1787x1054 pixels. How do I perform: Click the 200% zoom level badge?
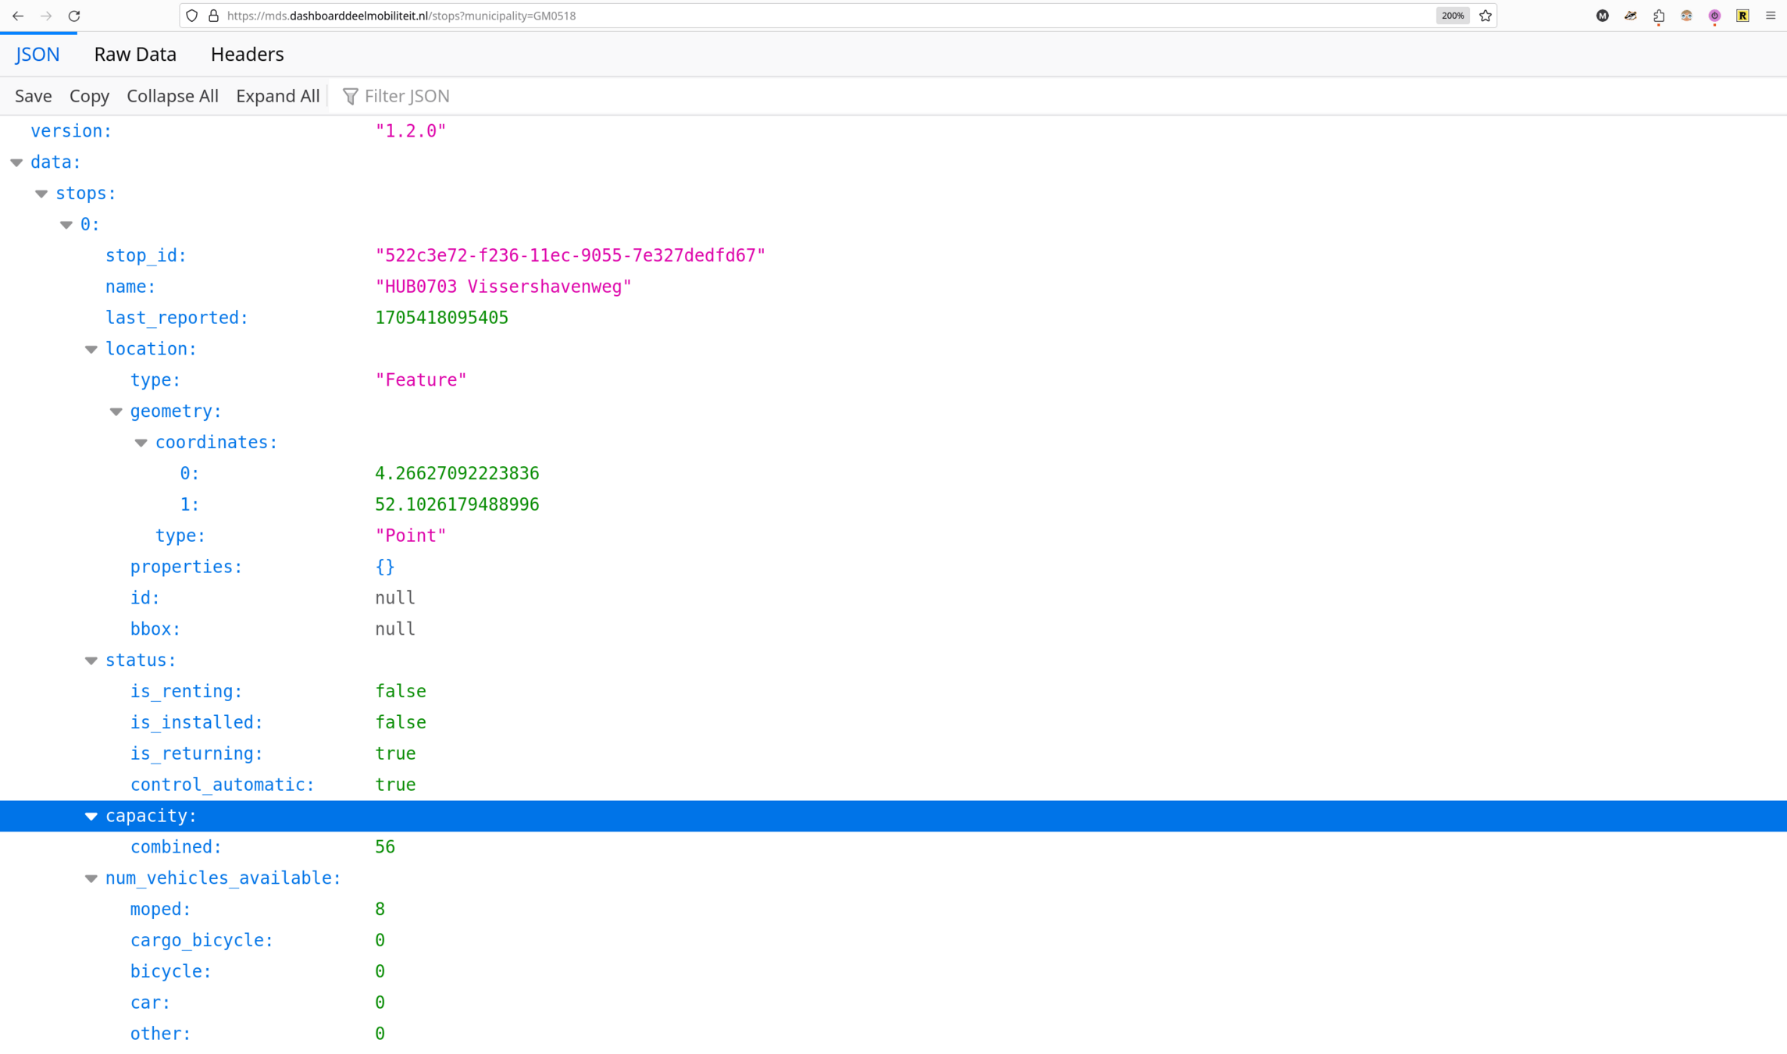pyautogui.click(x=1452, y=16)
